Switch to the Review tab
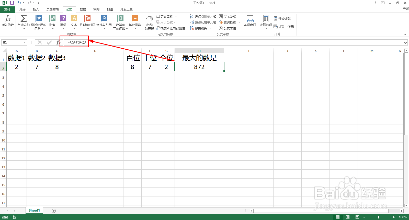The height and width of the screenshot is (220, 409). pyautogui.click(x=96, y=9)
